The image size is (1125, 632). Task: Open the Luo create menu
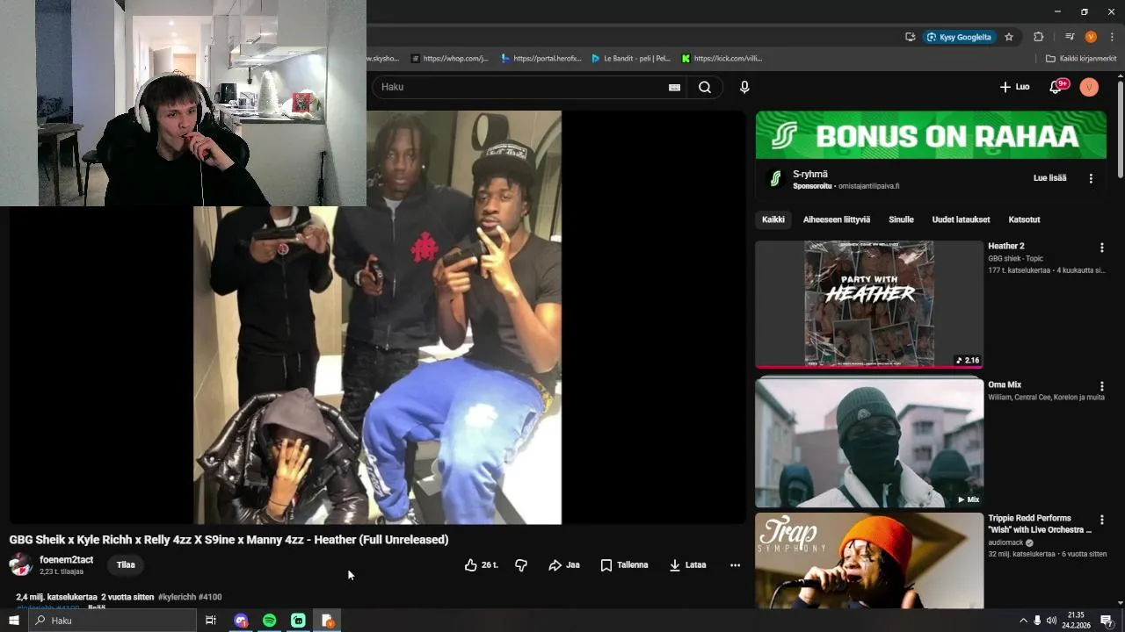click(1014, 87)
